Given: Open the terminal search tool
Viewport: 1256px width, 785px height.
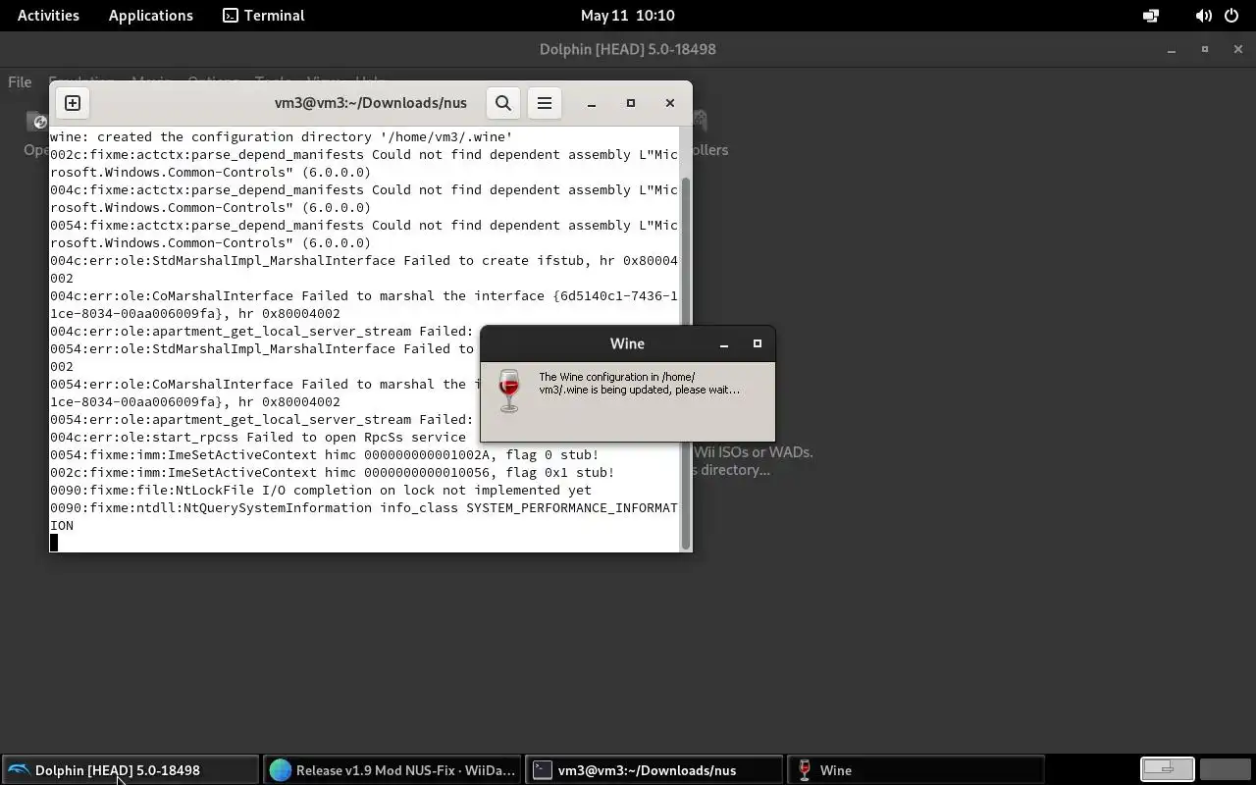Looking at the screenshot, I should tap(503, 103).
